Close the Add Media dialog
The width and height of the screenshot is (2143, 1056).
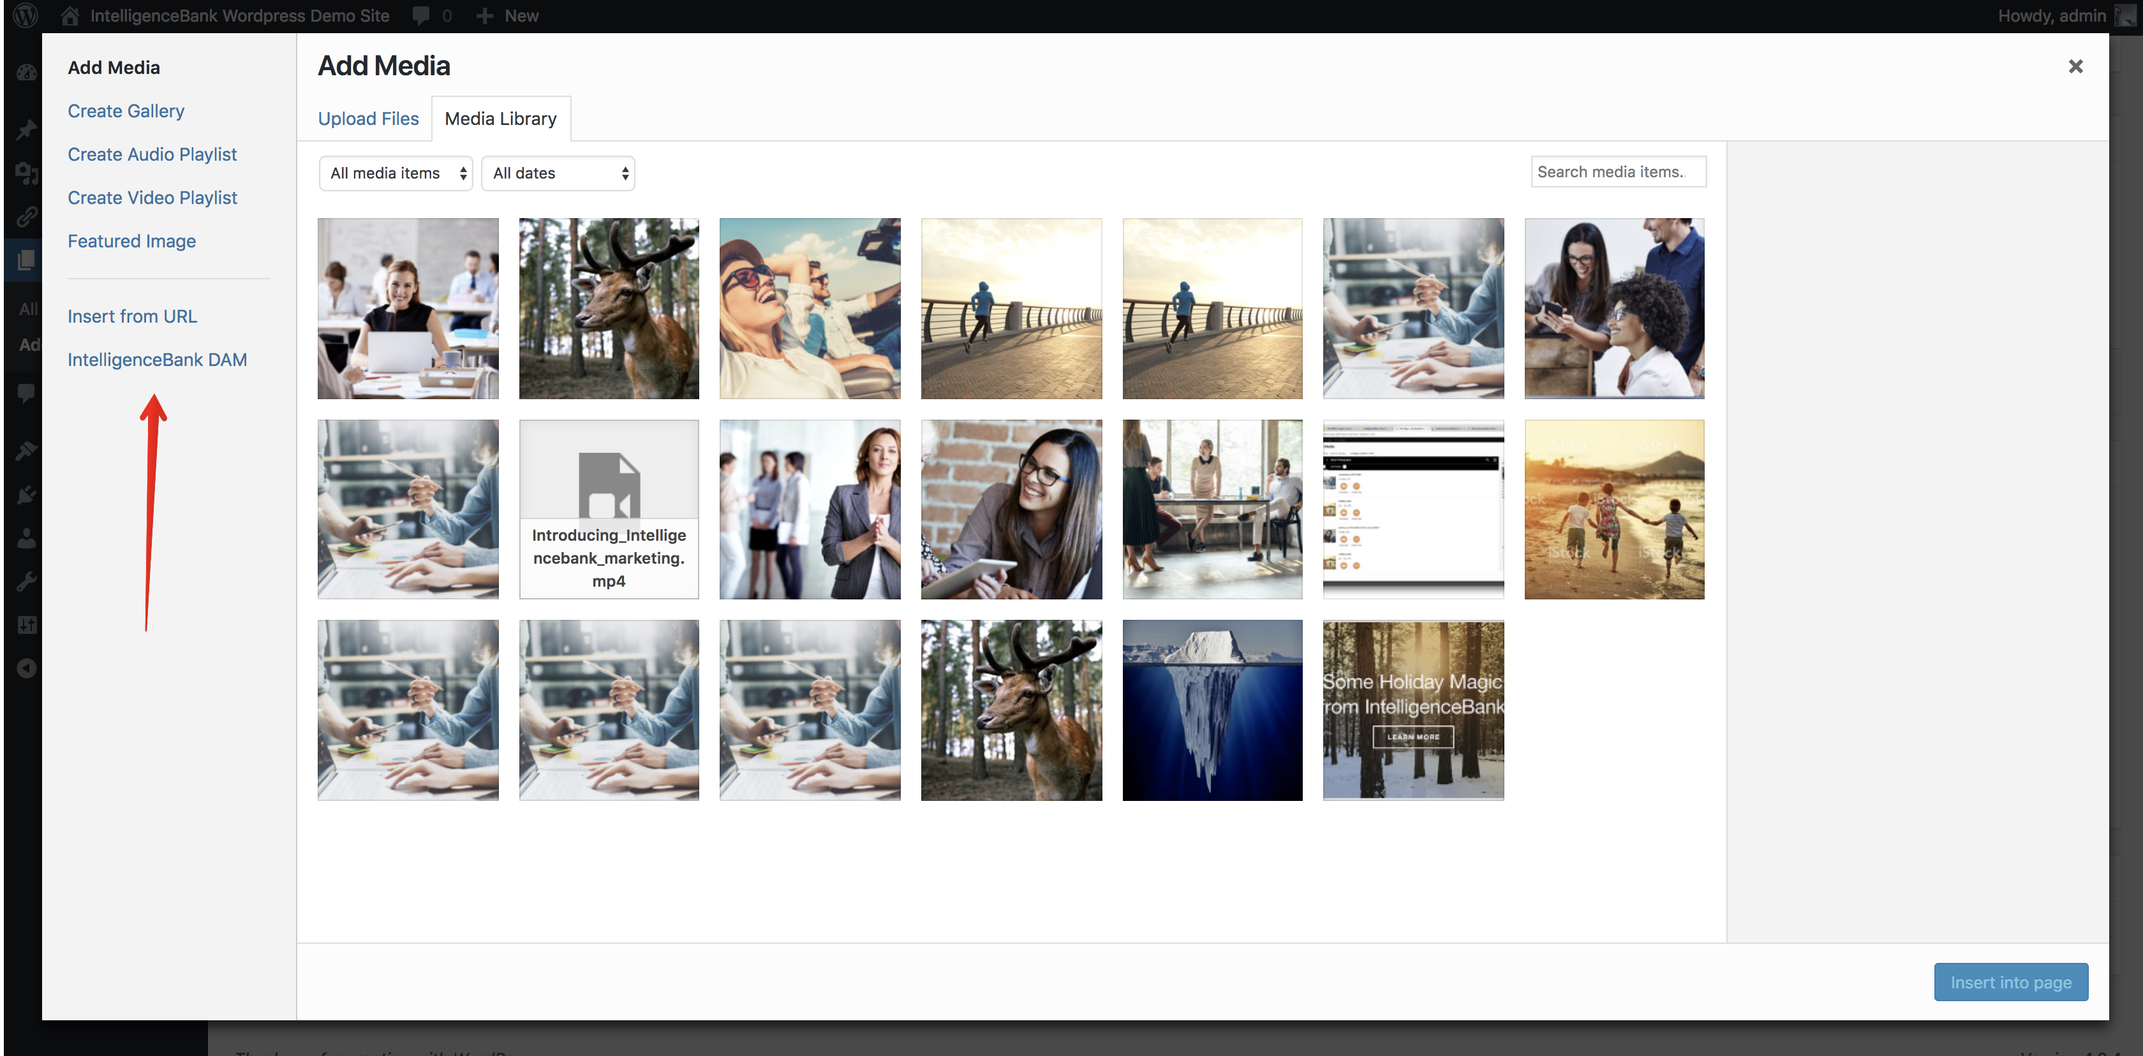click(2075, 66)
